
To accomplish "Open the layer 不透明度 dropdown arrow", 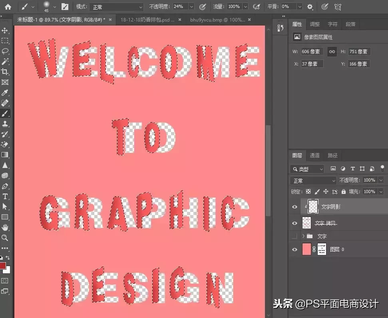I will (x=381, y=180).
